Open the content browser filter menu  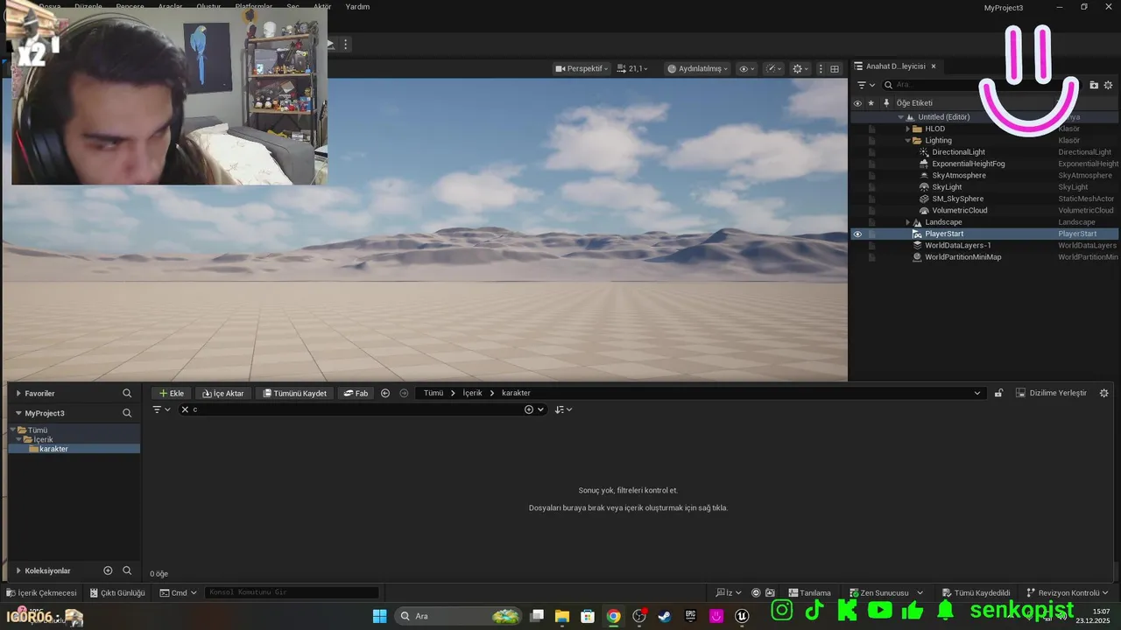[162, 409]
